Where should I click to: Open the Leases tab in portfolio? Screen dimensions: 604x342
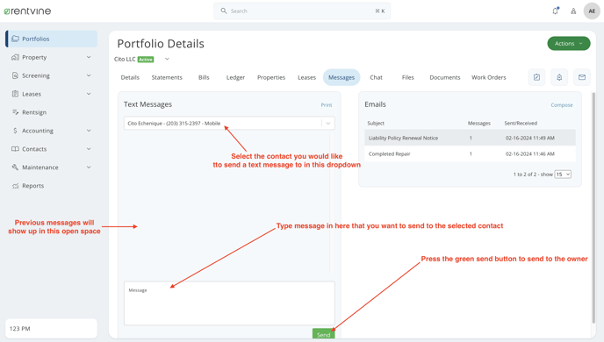point(306,77)
